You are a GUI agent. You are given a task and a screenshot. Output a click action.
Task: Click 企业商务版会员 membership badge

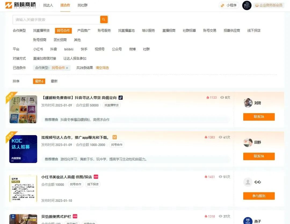[x=269, y=5]
